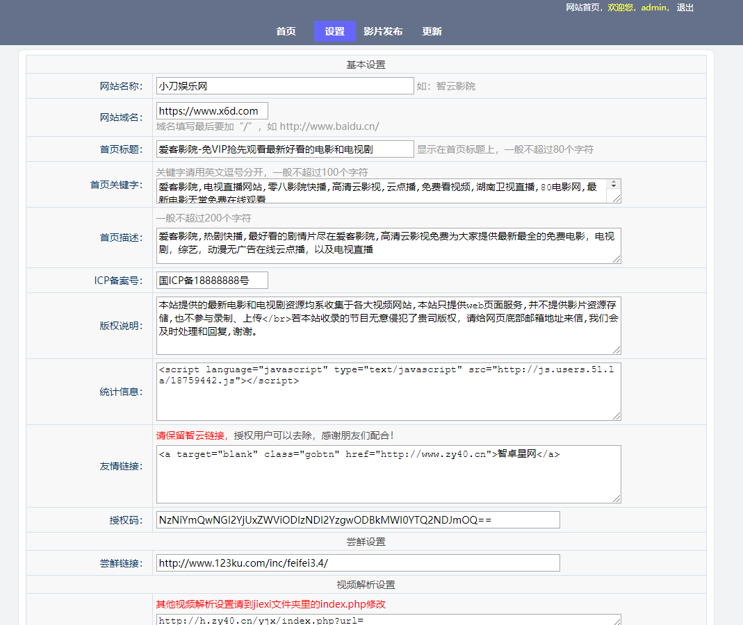Image resolution: width=743 pixels, height=625 pixels.
Task: Go to the 影片发布 tab
Action: coord(383,31)
